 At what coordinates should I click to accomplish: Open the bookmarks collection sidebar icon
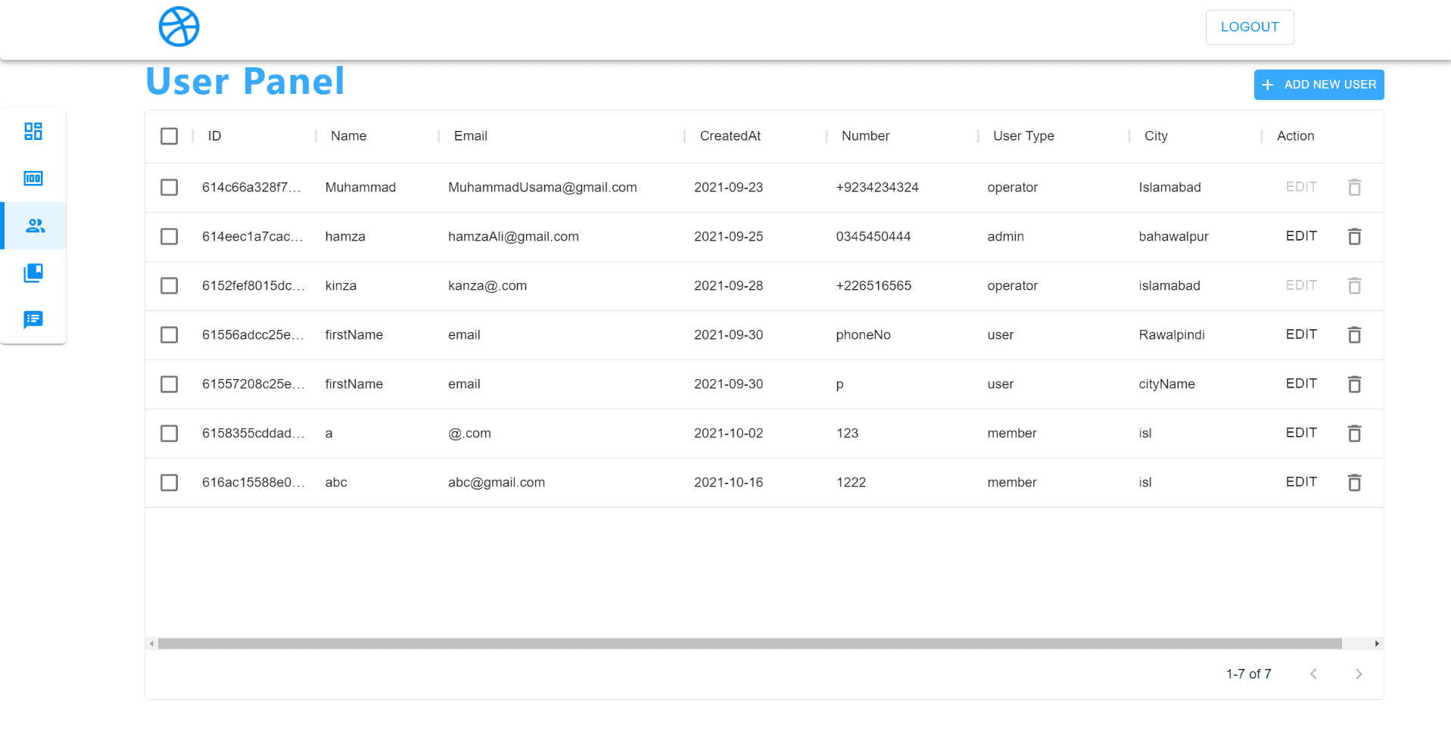click(x=33, y=272)
